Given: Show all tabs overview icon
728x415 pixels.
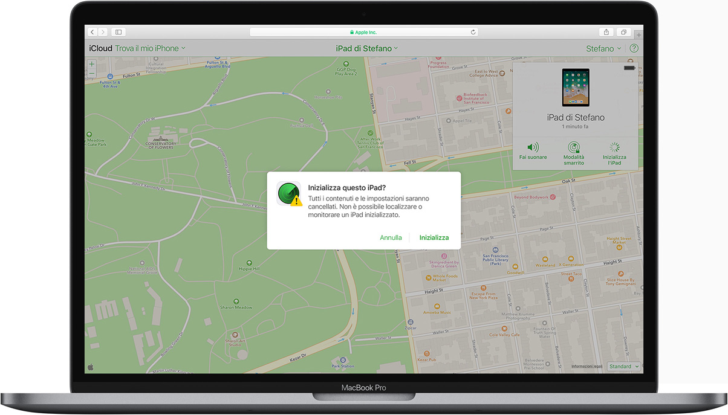Looking at the screenshot, I should point(623,32).
